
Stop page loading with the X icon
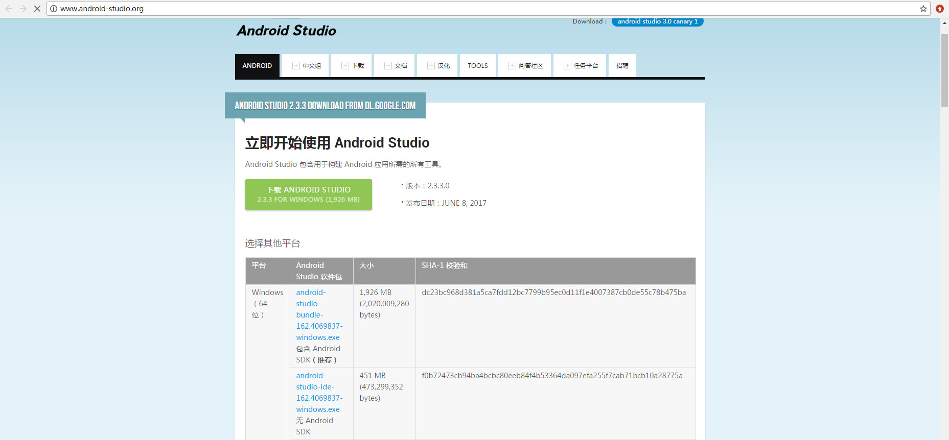point(37,9)
